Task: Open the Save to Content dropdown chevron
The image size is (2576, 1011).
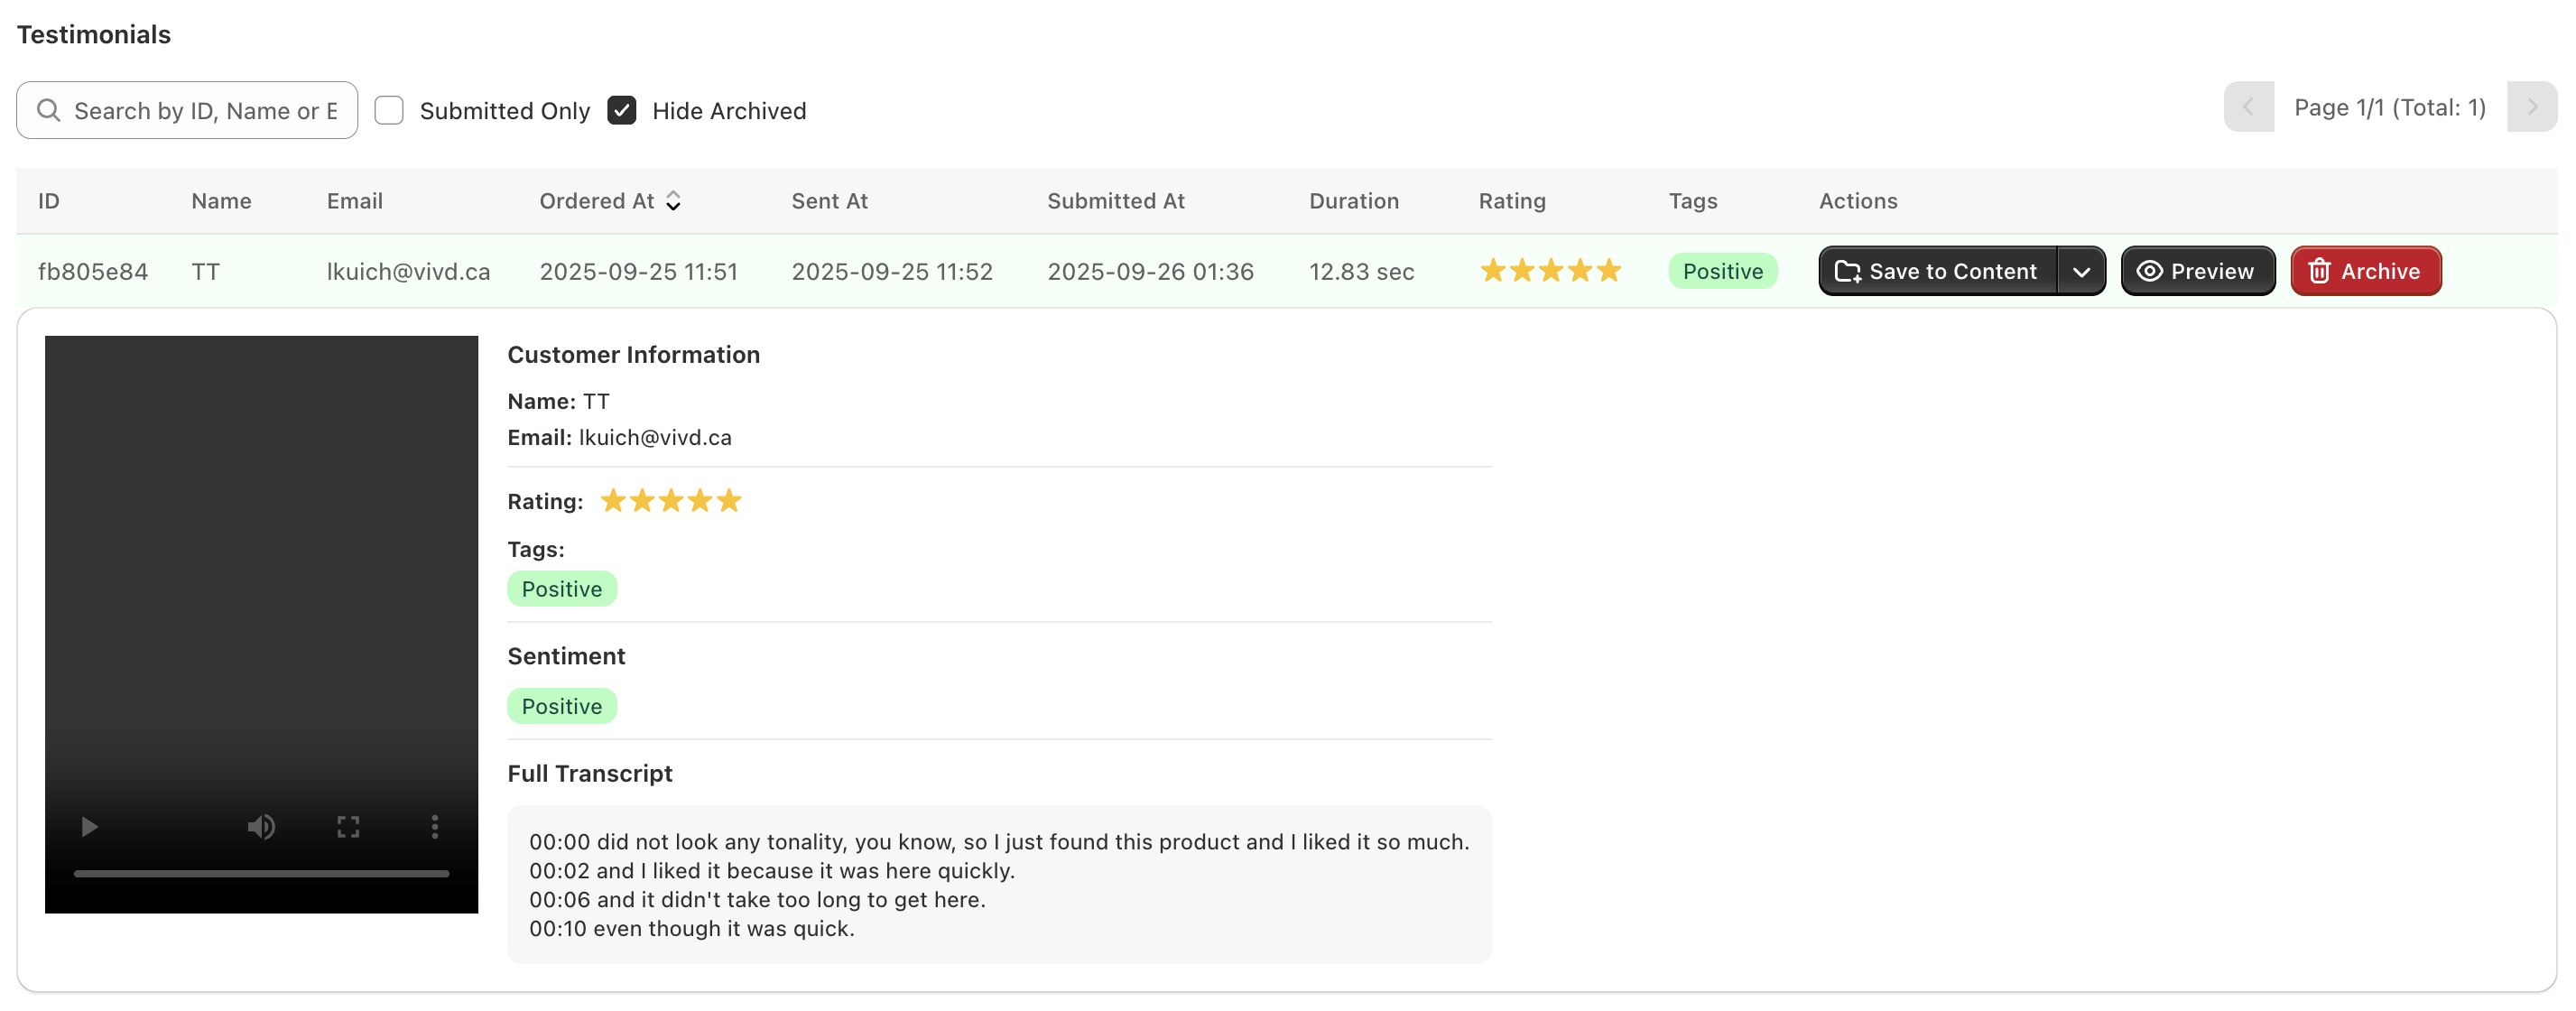Action: 2084,270
